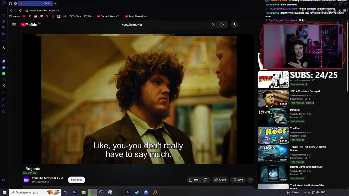
Task: Open Steam from the taskbar
Action: pyautogui.click(x=137, y=192)
